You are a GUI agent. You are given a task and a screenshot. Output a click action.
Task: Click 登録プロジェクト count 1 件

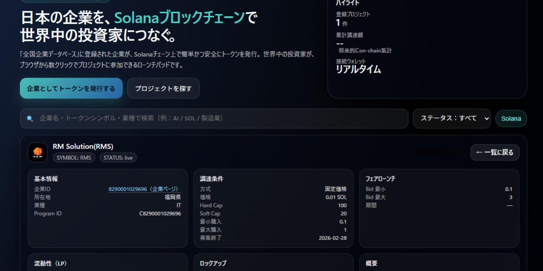tap(342, 23)
